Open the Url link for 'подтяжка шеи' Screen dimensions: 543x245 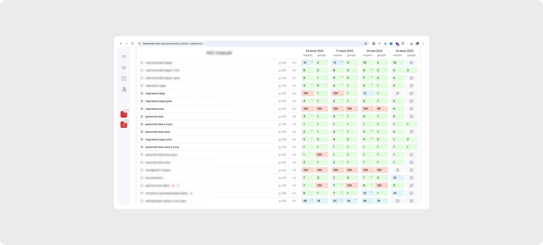click(294, 109)
